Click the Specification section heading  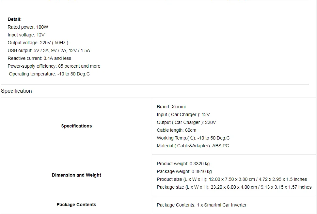pyautogui.click(x=16, y=91)
